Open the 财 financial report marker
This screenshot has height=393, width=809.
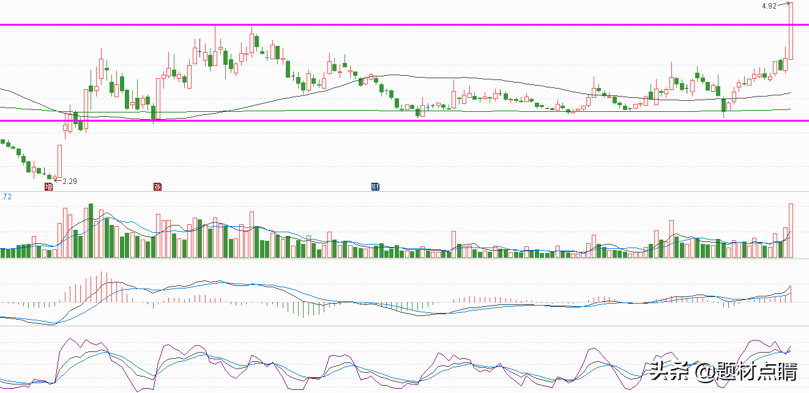tap(376, 187)
